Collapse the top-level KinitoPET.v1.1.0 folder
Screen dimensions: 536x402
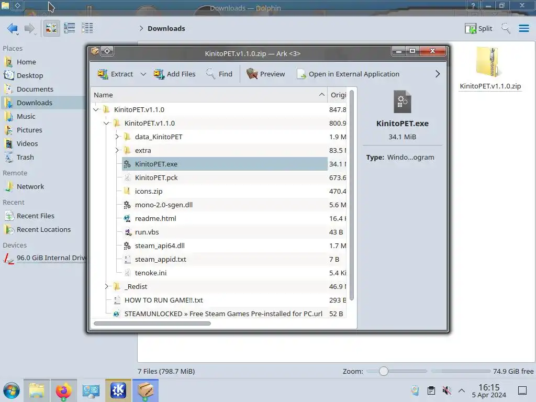(96, 109)
